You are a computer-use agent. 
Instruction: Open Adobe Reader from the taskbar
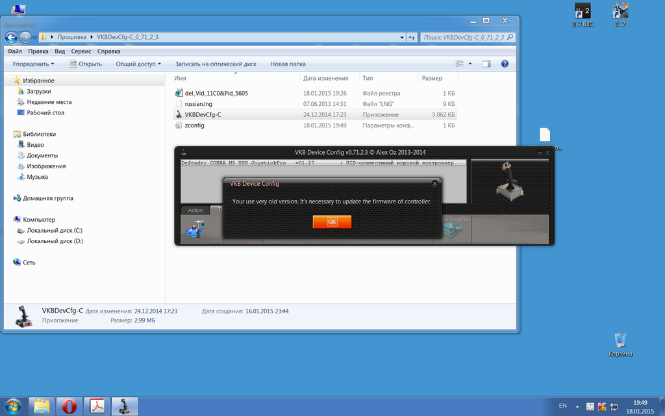[x=97, y=407]
